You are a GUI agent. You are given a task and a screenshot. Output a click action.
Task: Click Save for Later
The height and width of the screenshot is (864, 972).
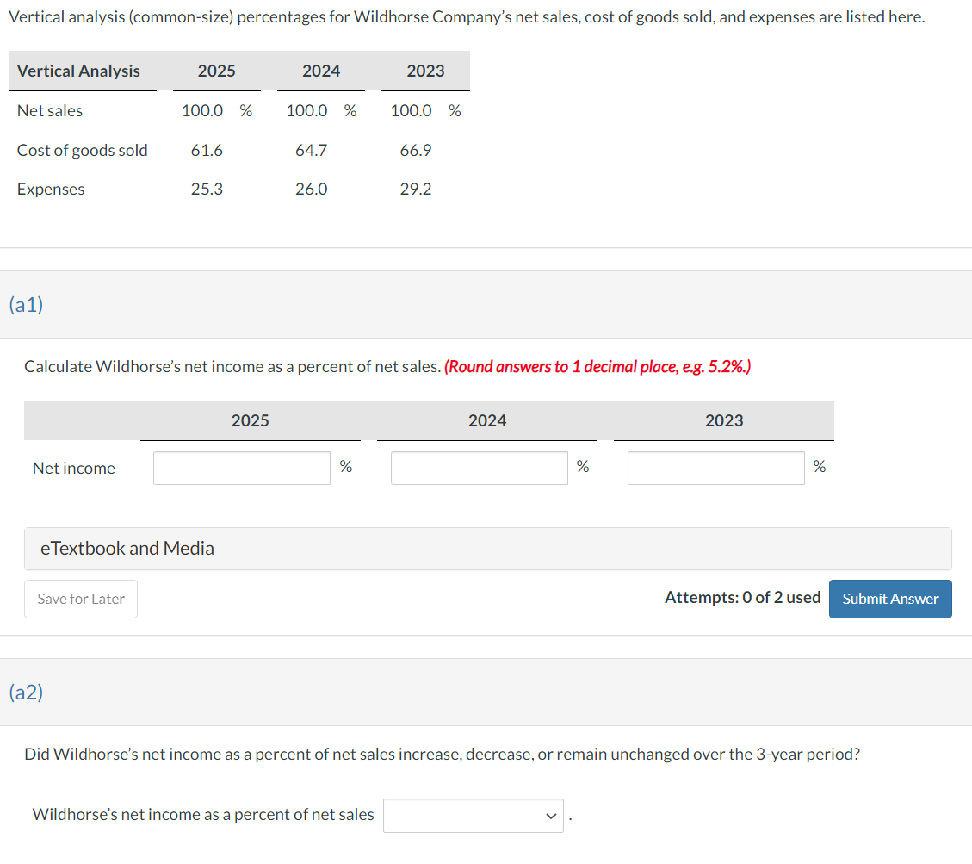pos(80,599)
